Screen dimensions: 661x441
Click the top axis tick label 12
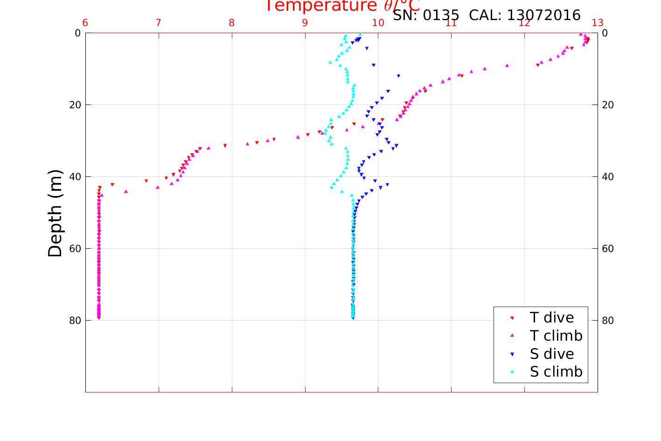524,23
